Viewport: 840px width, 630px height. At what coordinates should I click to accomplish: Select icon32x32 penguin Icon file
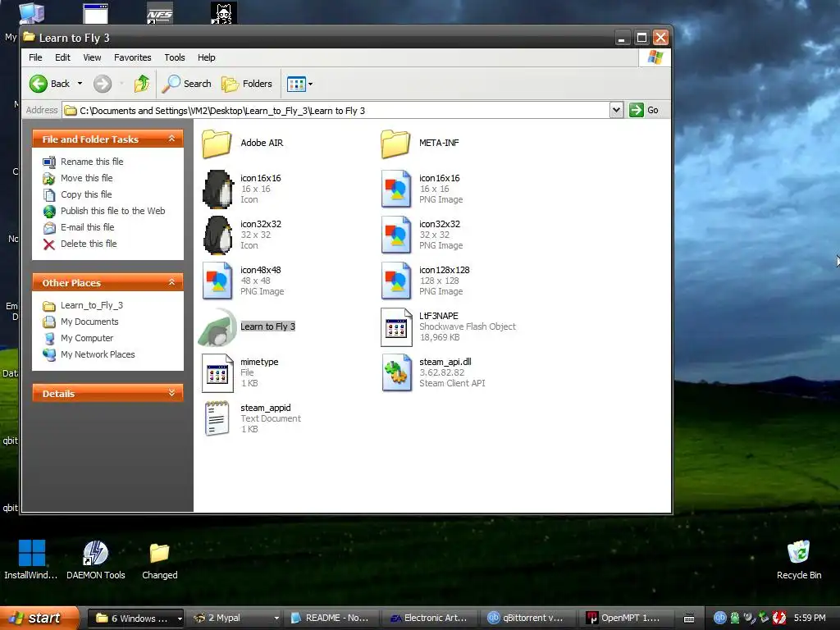(217, 235)
